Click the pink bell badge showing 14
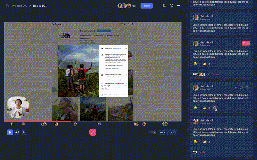 pos(246,43)
